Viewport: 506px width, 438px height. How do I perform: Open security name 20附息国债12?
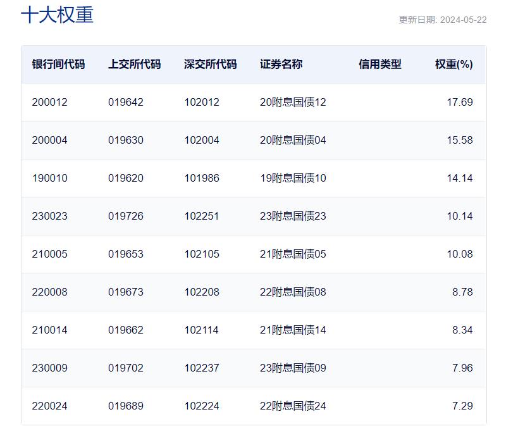pyautogui.click(x=293, y=102)
